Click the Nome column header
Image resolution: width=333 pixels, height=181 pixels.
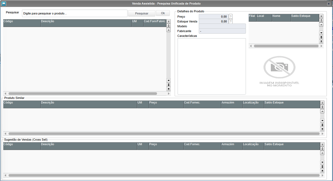click(282, 18)
